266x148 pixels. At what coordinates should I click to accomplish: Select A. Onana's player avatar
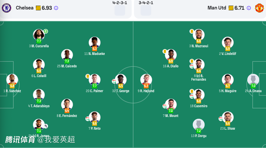(x=253, y=79)
